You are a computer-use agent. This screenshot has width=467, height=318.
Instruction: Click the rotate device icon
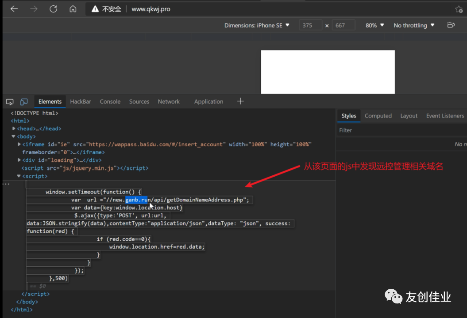pyautogui.click(x=451, y=25)
